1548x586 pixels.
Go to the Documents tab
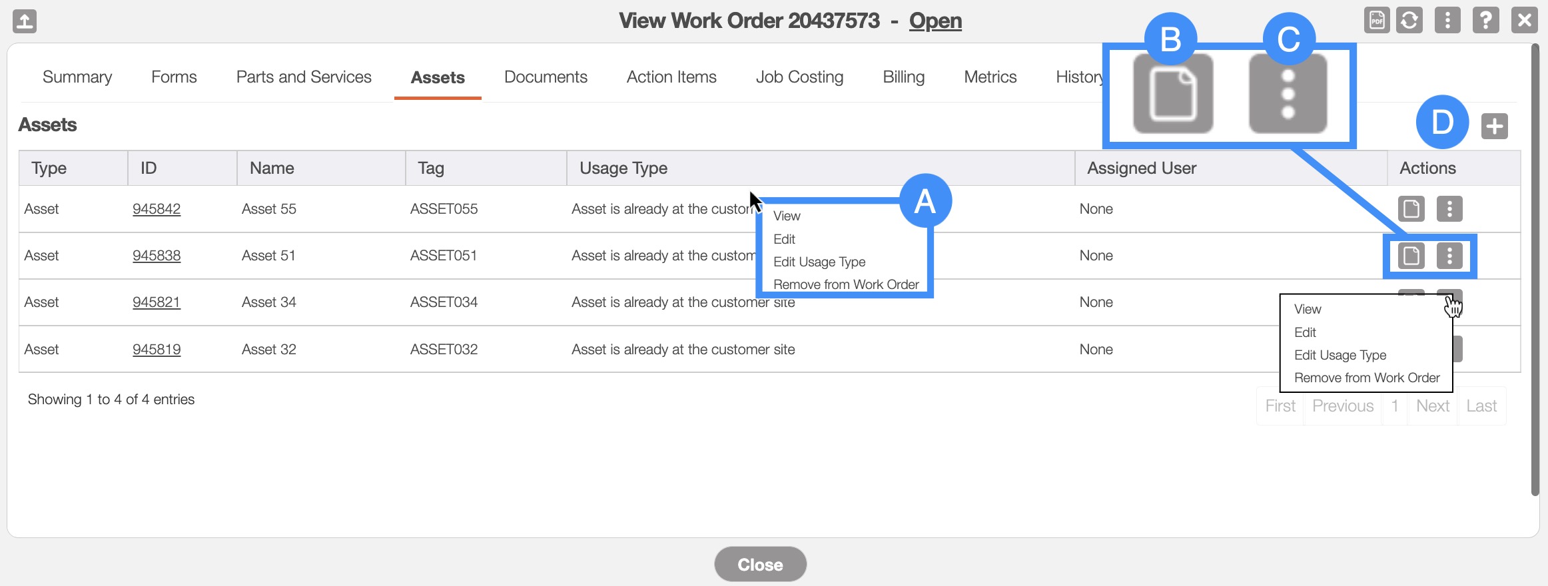[x=546, y=77]
